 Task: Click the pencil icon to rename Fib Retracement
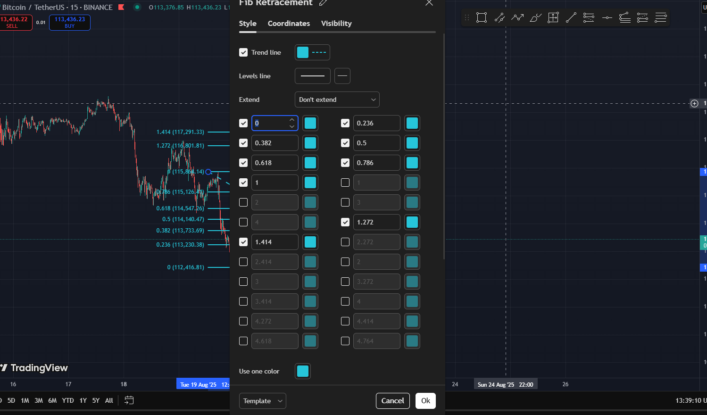pos(323,3)
